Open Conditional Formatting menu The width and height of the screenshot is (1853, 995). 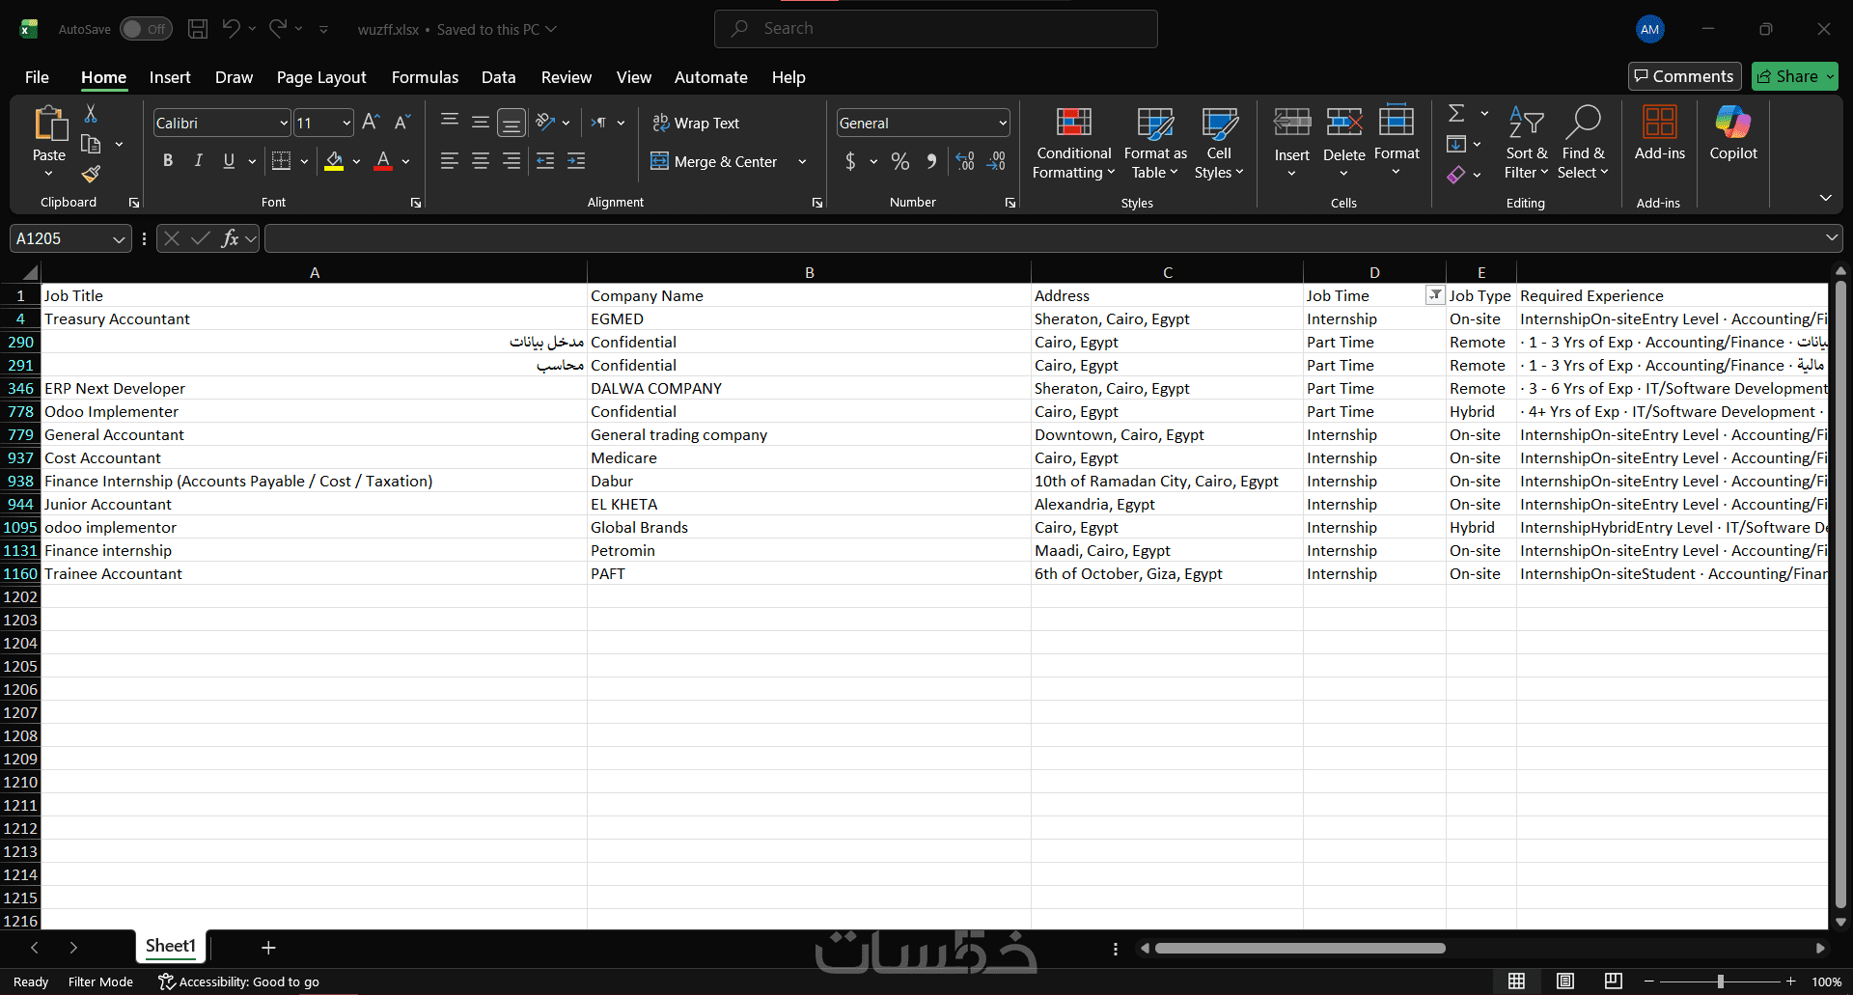[x=1074, y=143]
